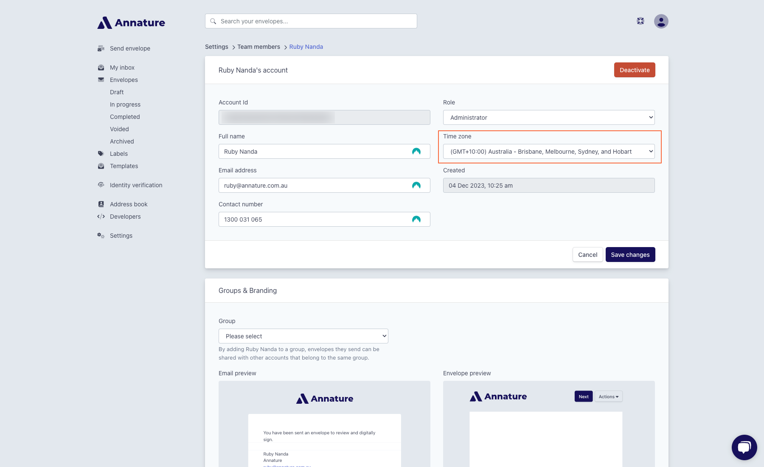
Task: Go to the Settings breadcrumb
Action: [216, 47]
